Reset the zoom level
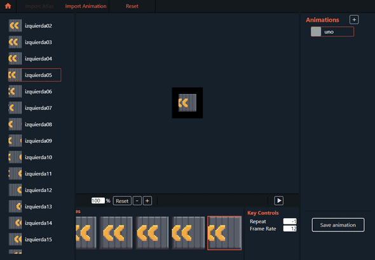Viewport: 375px width, 260px height. pos(122,201)
